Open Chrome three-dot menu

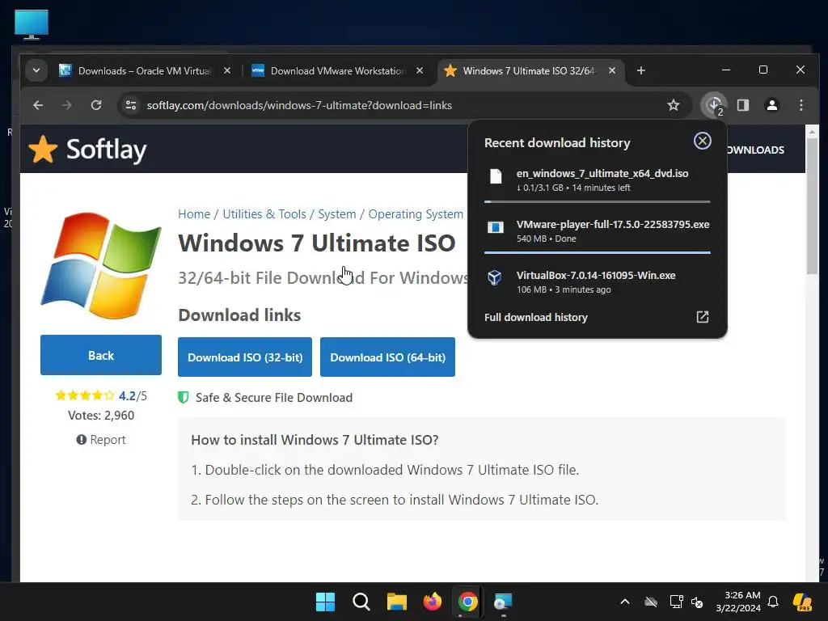801,105
